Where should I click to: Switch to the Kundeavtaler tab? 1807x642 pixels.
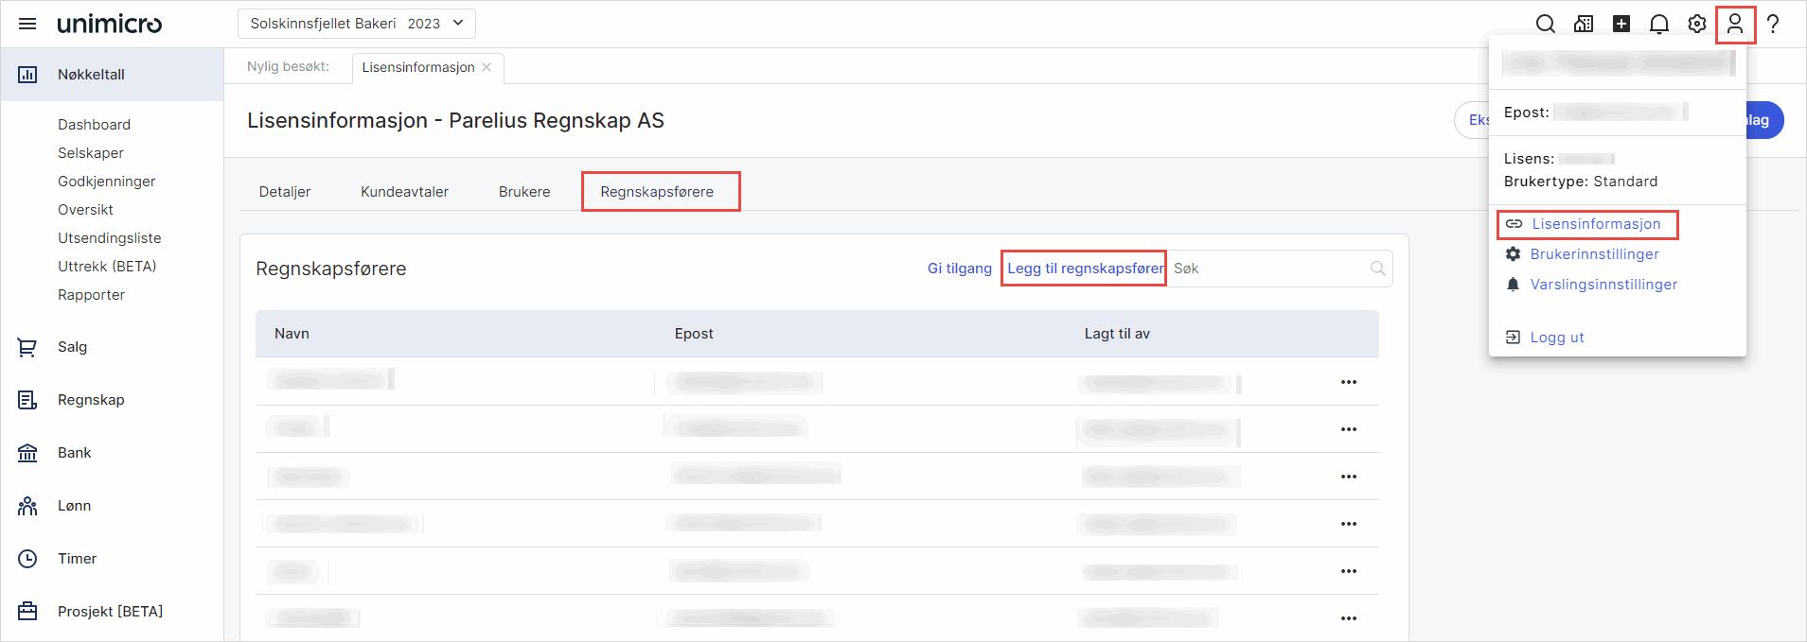pos(404,192)
